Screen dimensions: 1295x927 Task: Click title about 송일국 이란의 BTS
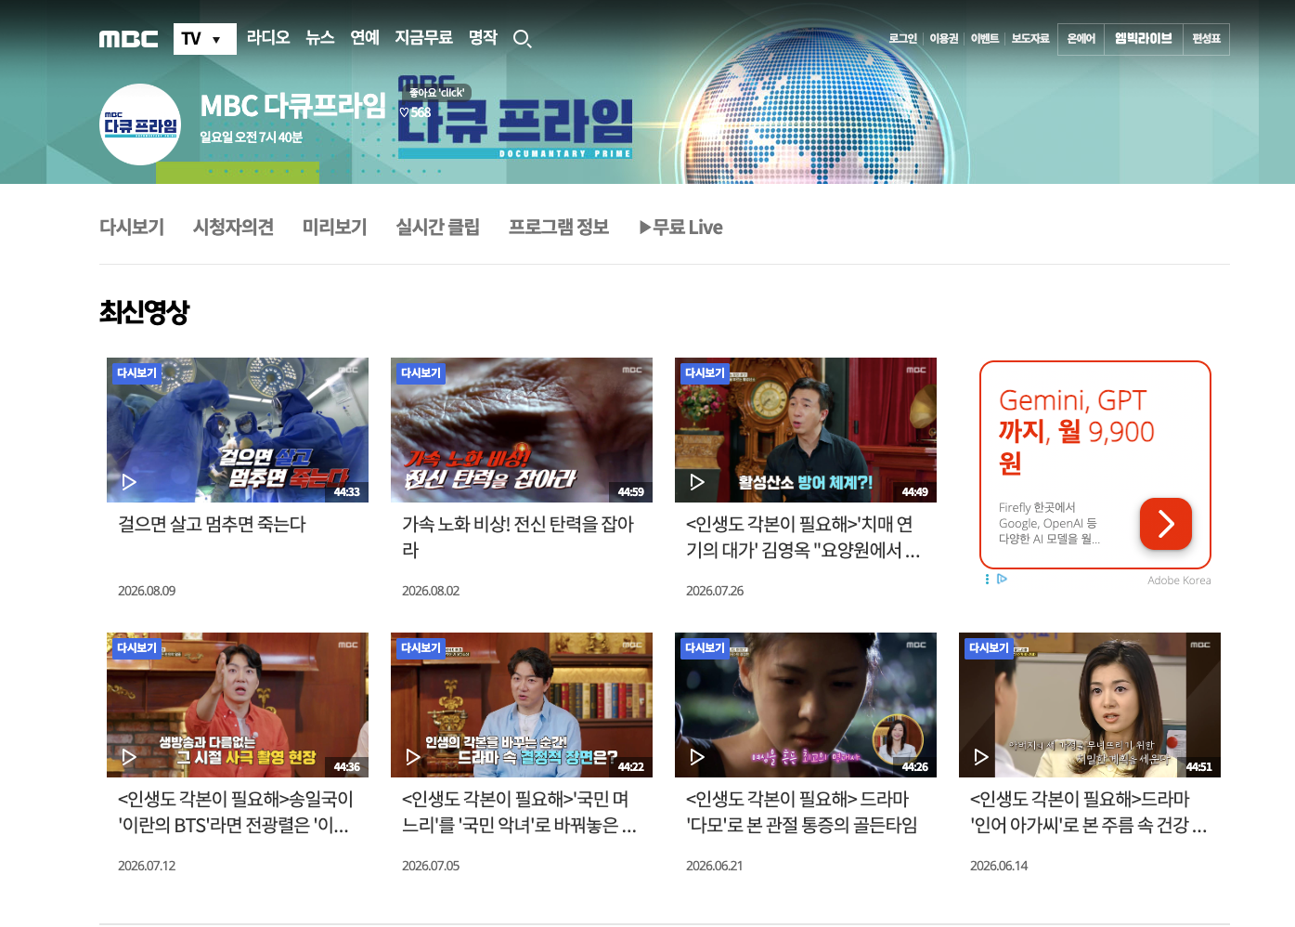[235, 813]
